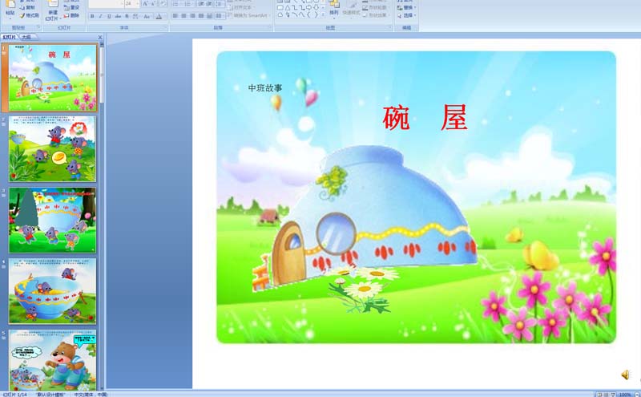641x397 pixels.
Task: Select the Format Painter (格式刷) tool
Action: click(29, 15)
